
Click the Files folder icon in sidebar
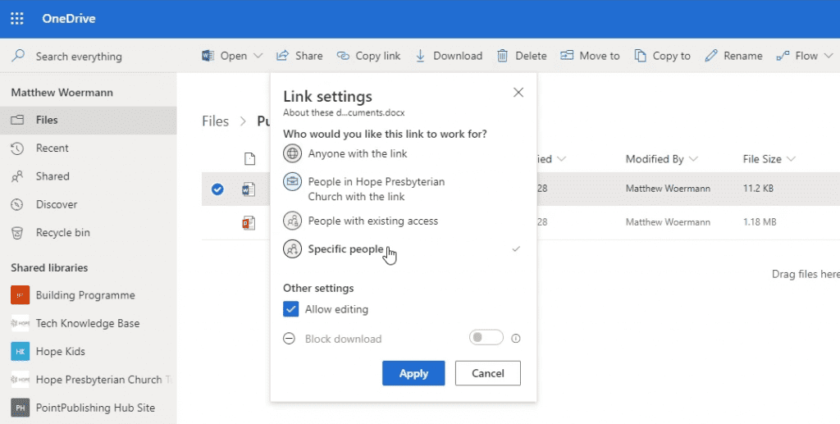coord(18,120)
